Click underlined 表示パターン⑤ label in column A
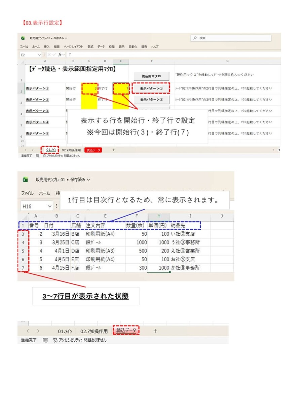 pos(37,133)
